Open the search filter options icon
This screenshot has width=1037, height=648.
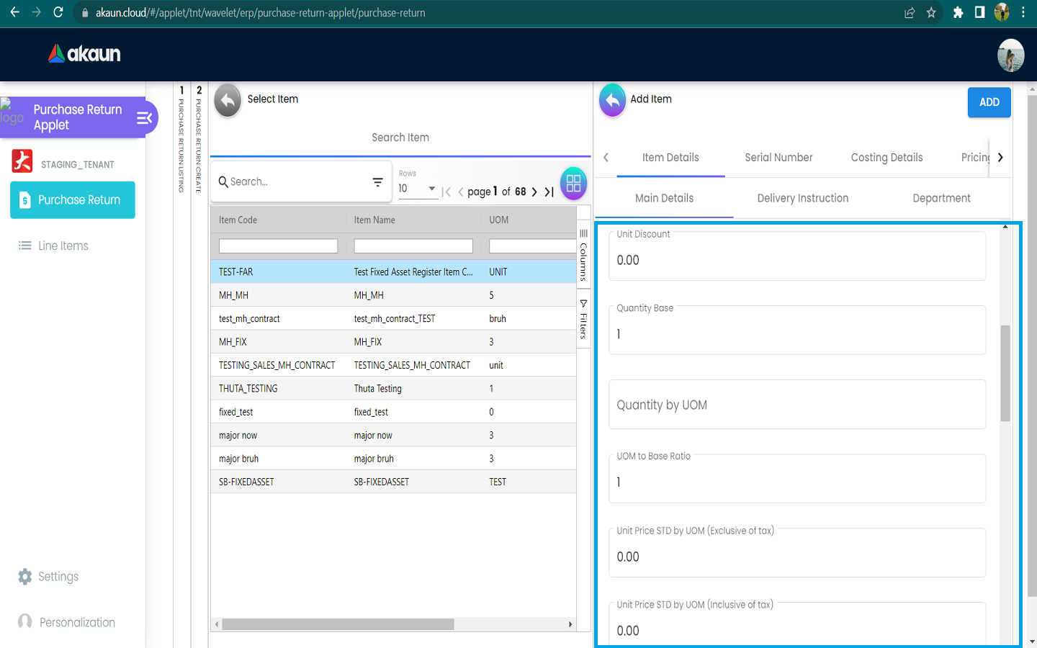point(377,182)
